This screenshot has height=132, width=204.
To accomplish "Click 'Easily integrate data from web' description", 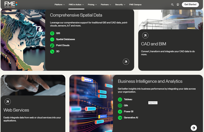I will (32, 119).
